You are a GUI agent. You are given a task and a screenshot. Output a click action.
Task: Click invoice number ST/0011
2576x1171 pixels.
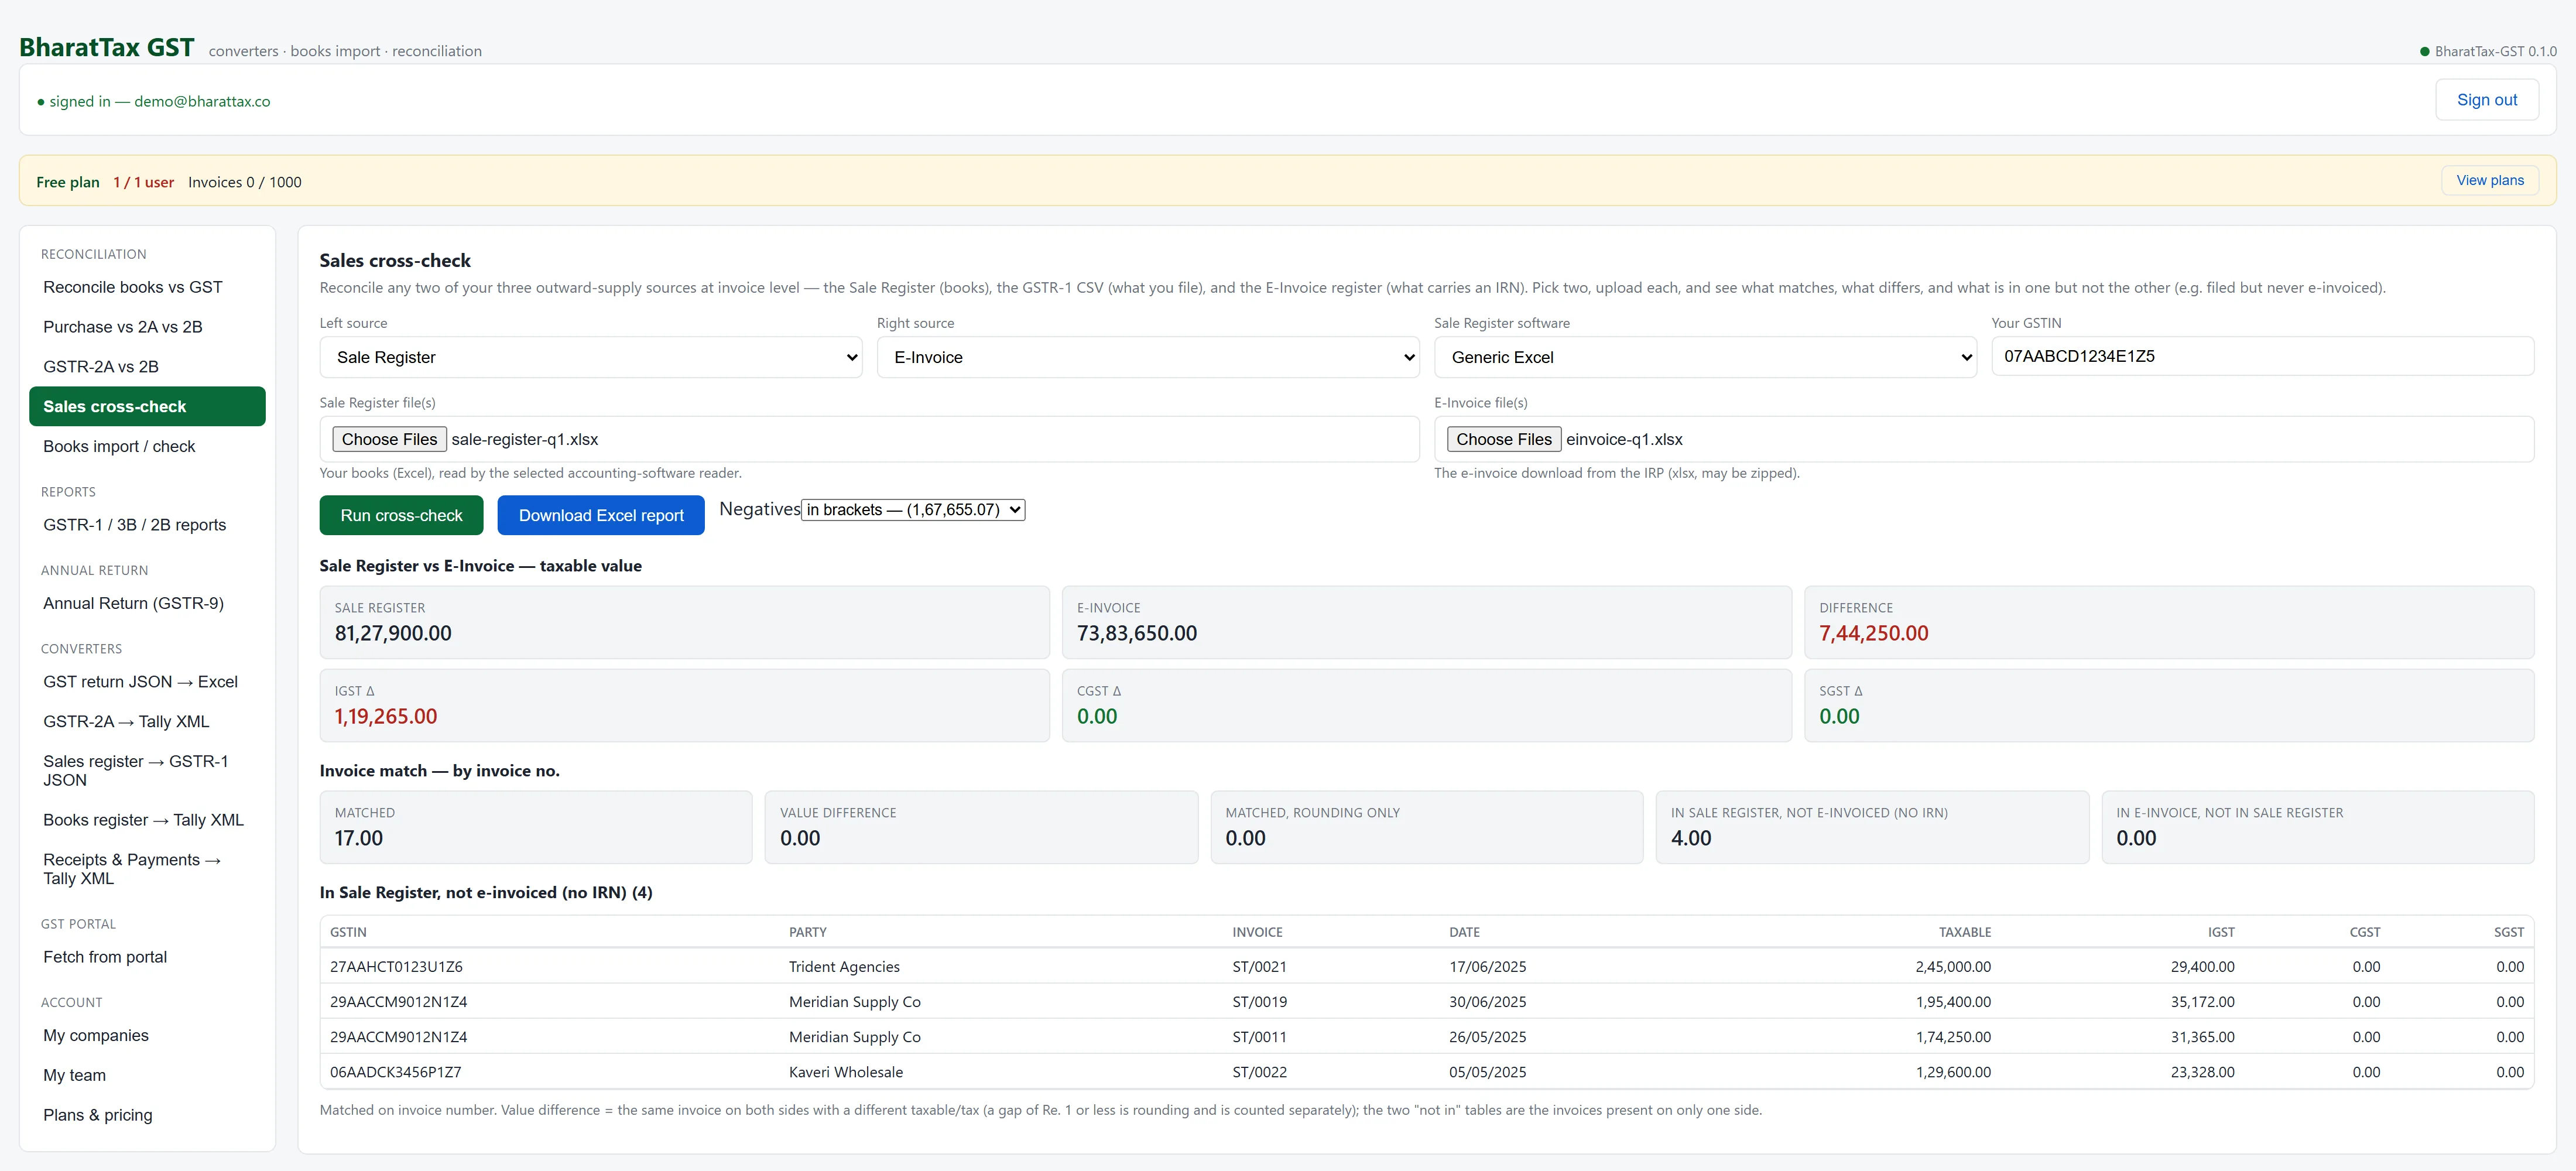point(1259,1037)
